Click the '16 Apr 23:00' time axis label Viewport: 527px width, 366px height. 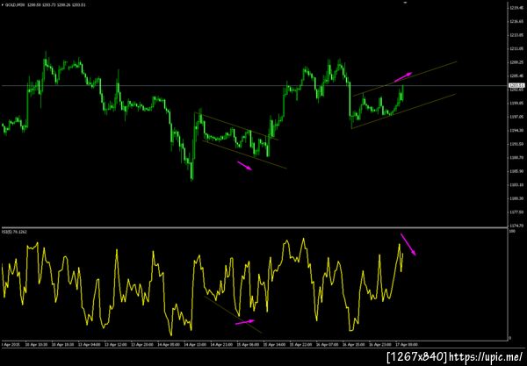pyautogui.click(x=380, y=345)
